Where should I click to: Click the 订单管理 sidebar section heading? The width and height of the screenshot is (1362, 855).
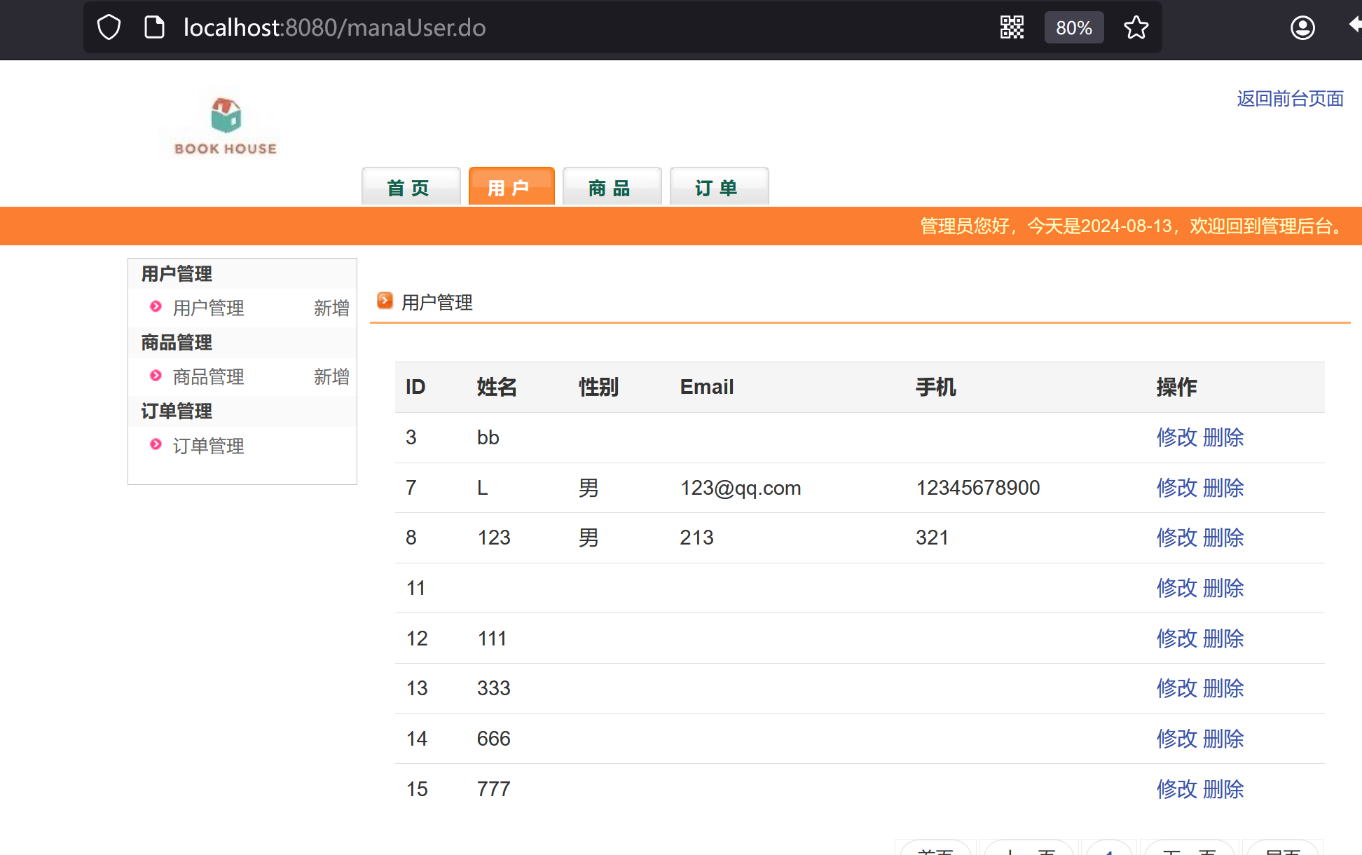pyautogui.click(x=177, y=411)
